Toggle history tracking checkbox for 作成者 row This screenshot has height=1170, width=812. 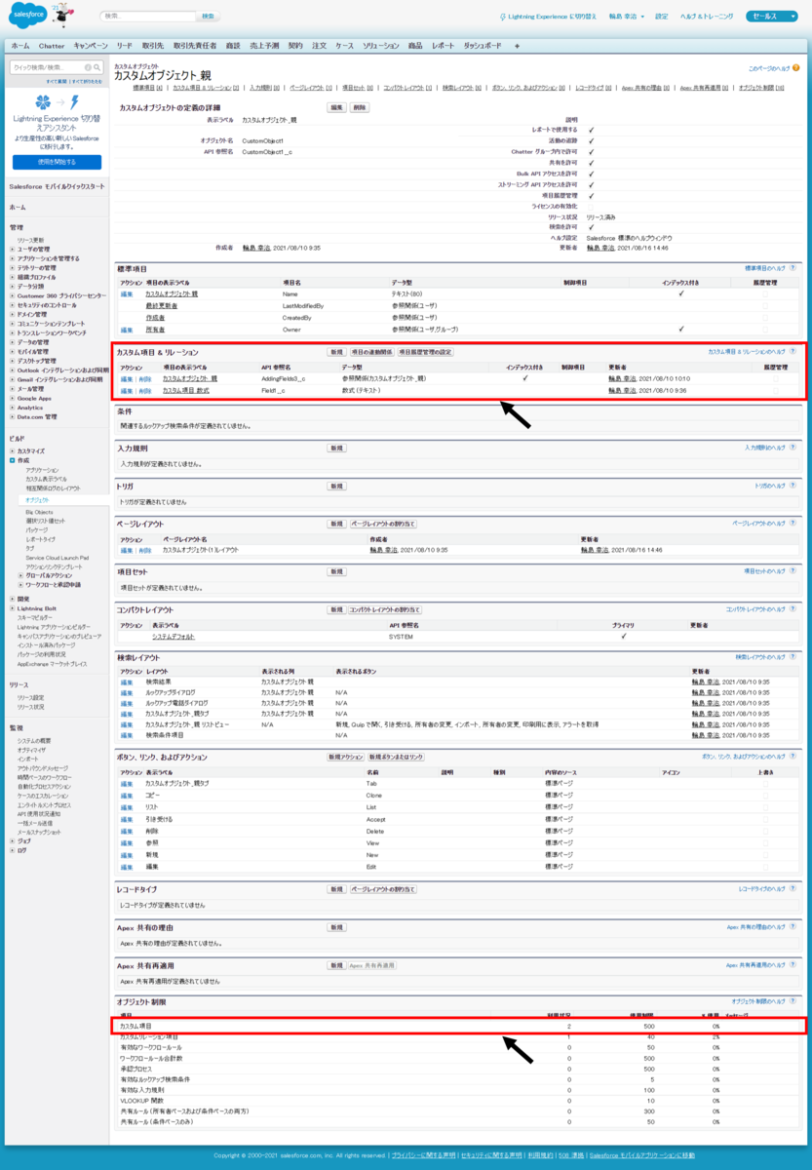pyautogui.click(x=764, y=318)
